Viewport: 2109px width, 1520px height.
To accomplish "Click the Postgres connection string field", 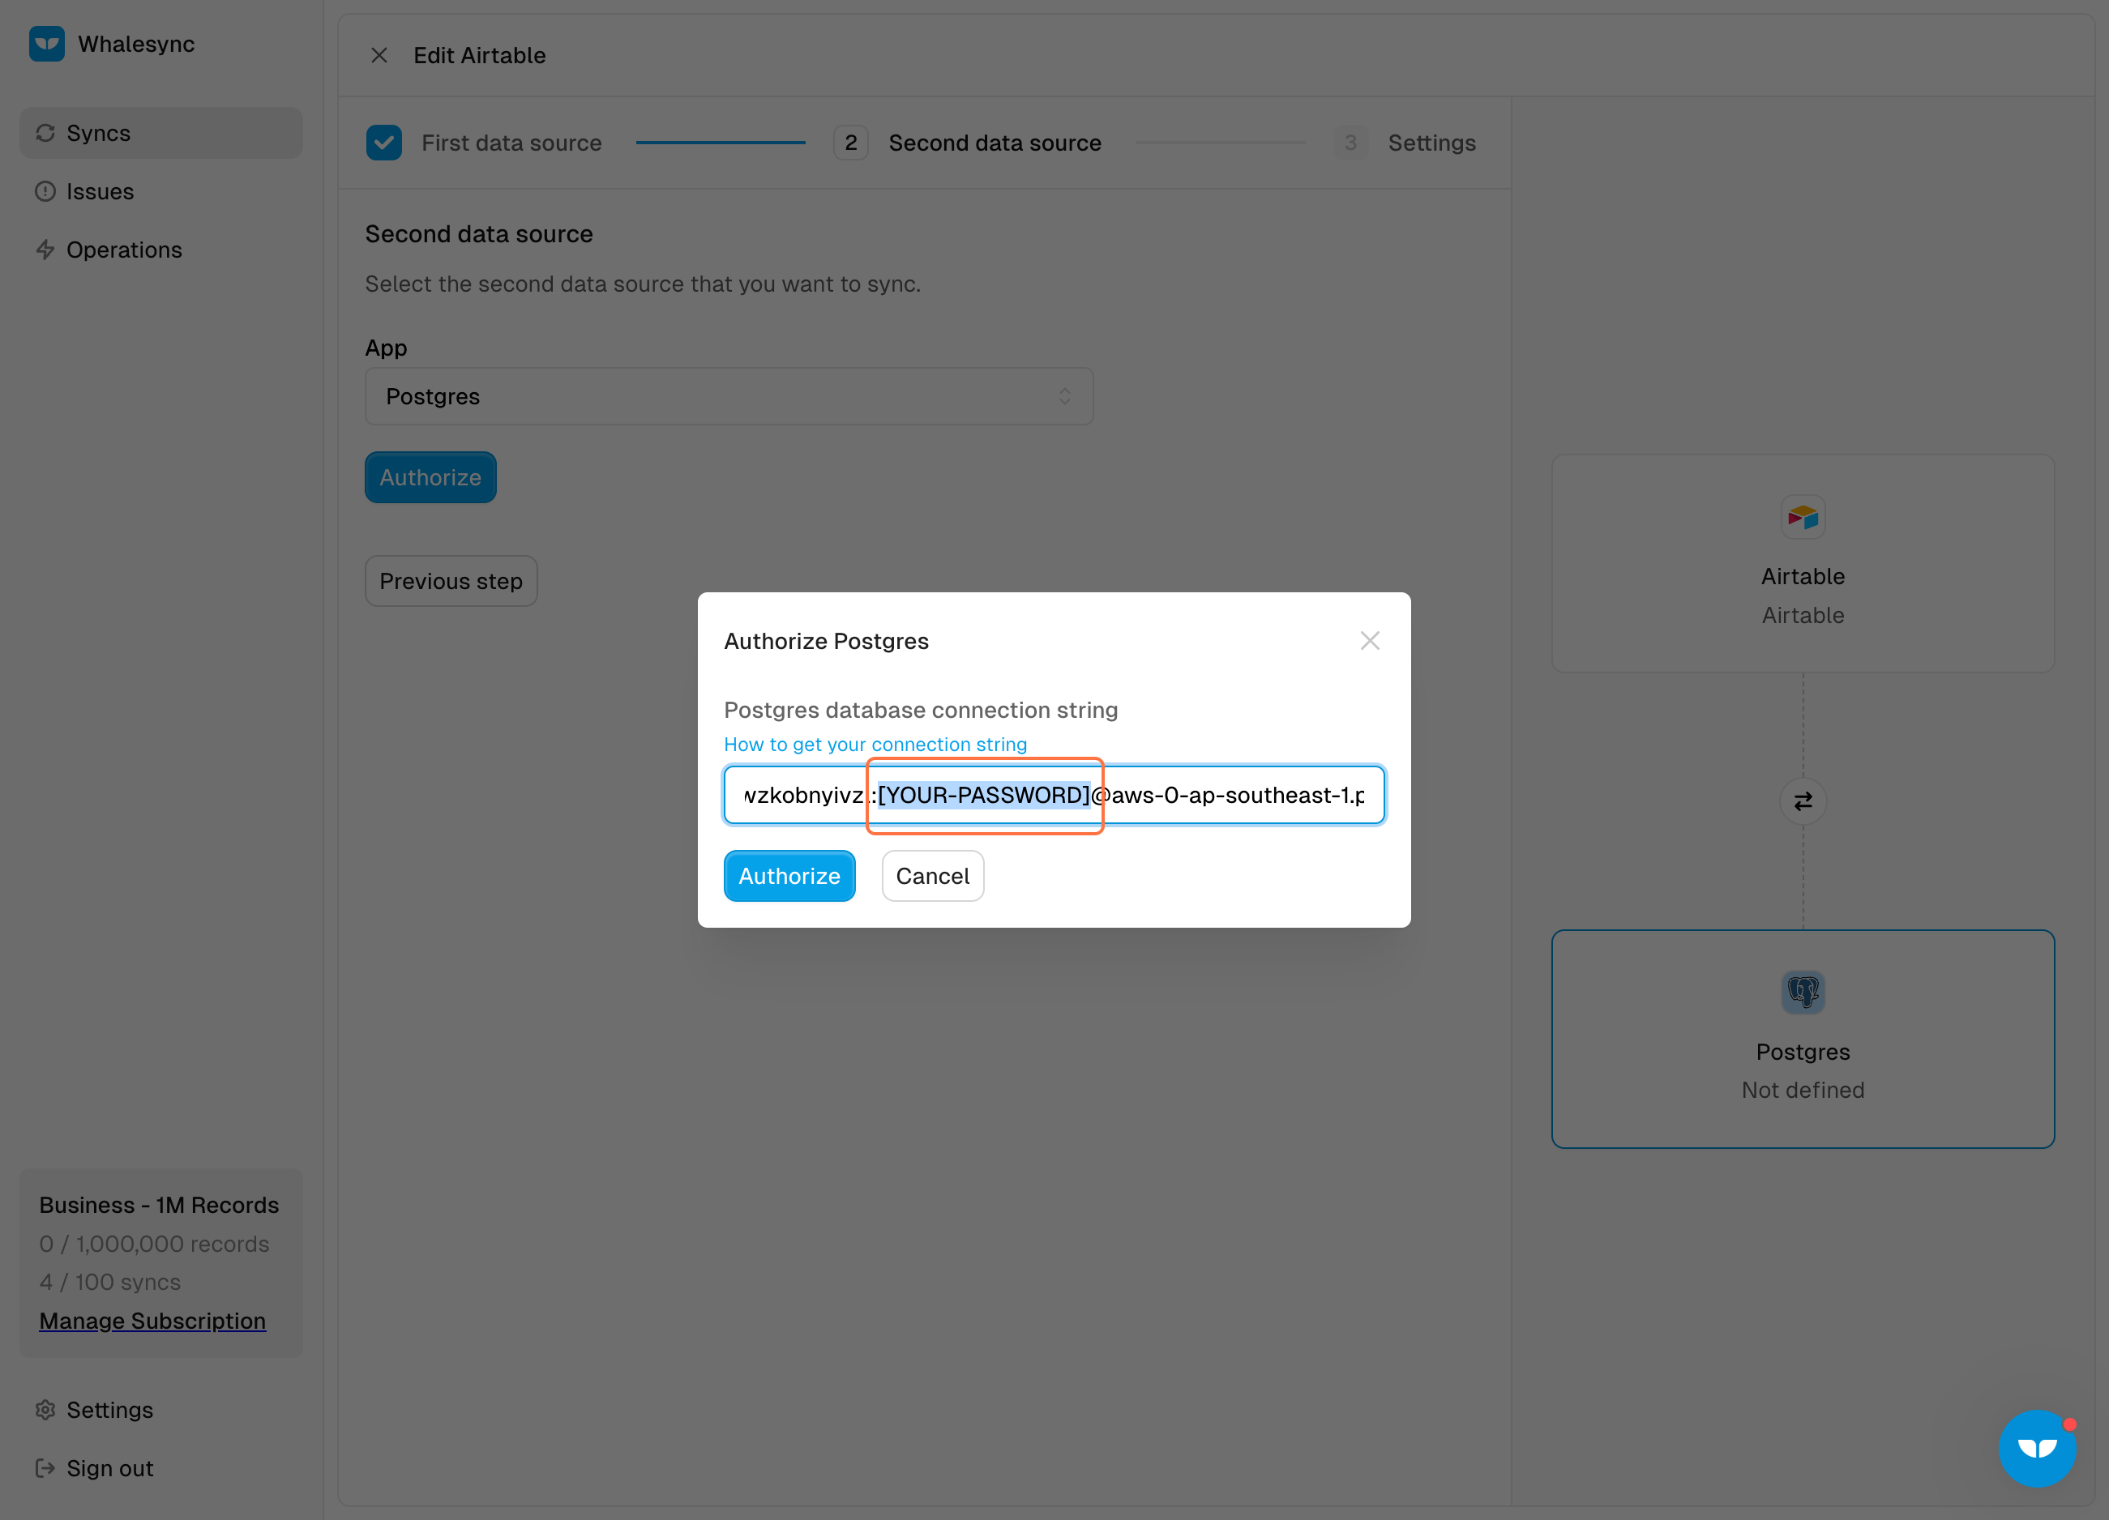I will [1054, 796].
